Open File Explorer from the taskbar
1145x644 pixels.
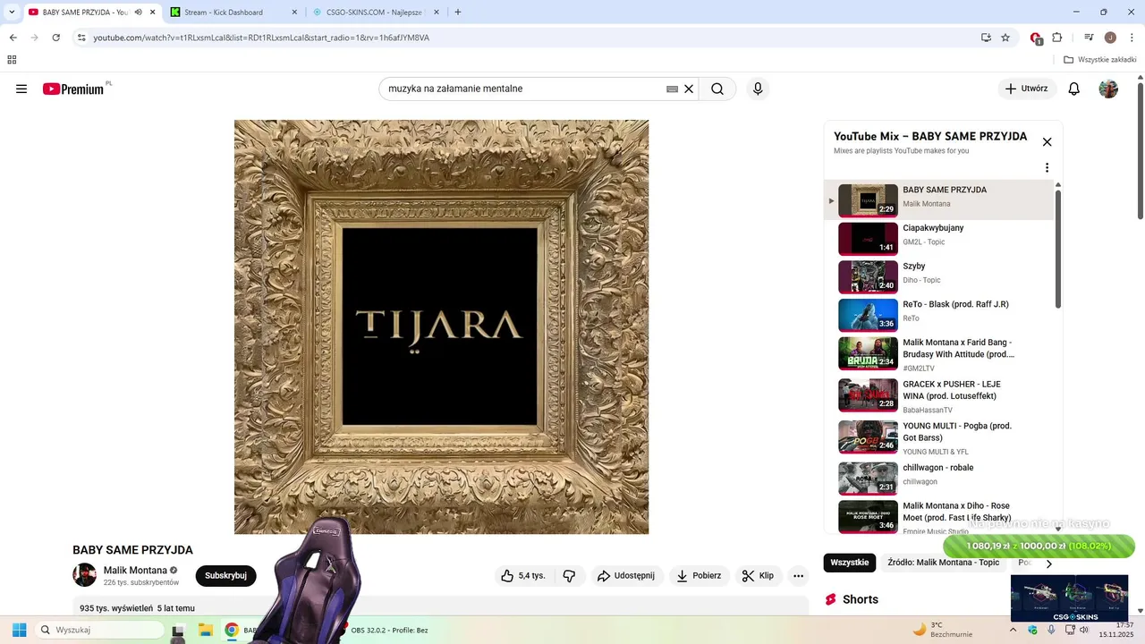[x=205, y=630]
